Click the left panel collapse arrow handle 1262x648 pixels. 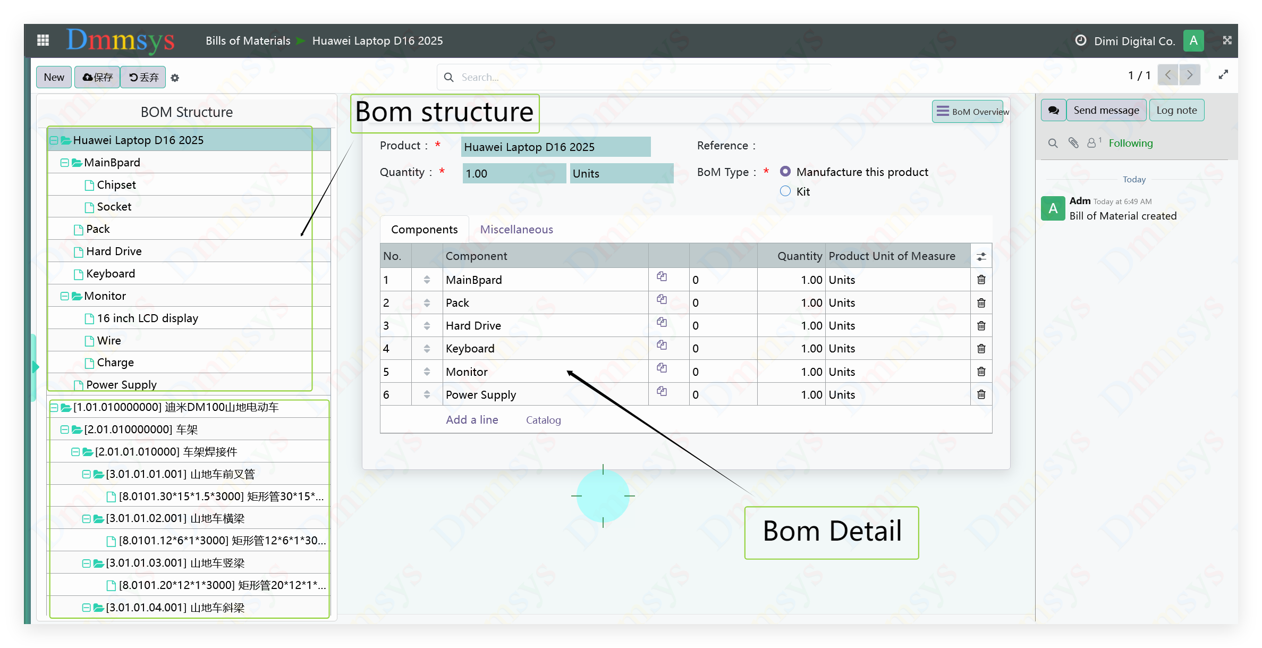35,367
